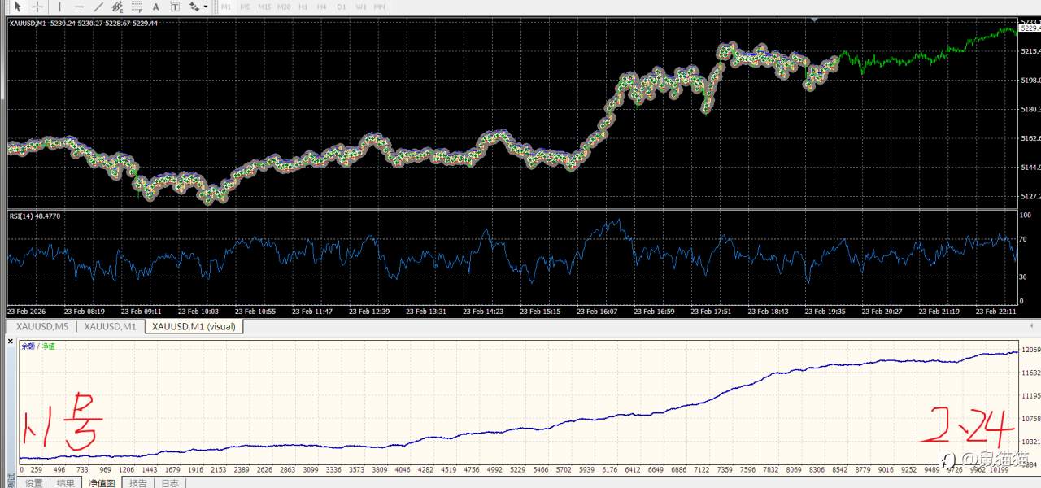
Task: Select the text 'A' tool
Action: pos(156,6)
